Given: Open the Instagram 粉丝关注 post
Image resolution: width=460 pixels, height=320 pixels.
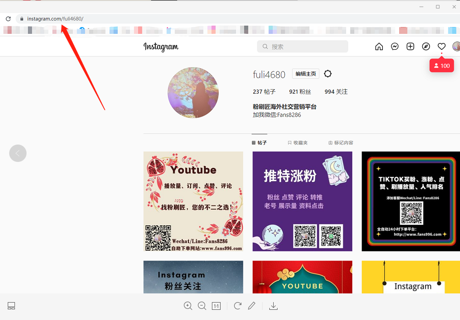Looking at the screenshot, I should (x=194, y=277).
